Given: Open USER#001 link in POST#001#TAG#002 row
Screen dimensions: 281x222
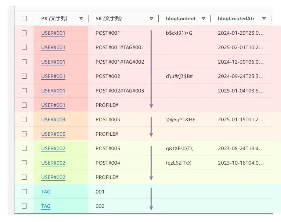Looking at the screenshot, I should 53,62.
